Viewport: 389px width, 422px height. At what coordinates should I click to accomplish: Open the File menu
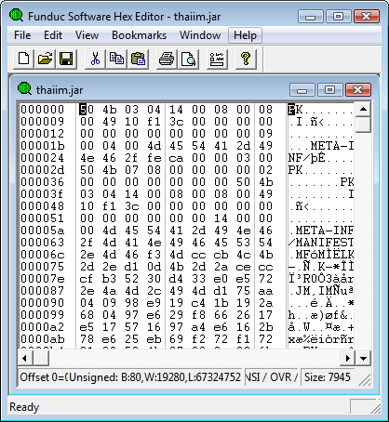point(22,35)
